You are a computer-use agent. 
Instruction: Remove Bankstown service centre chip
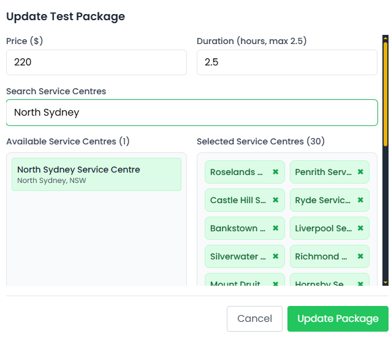275,228
